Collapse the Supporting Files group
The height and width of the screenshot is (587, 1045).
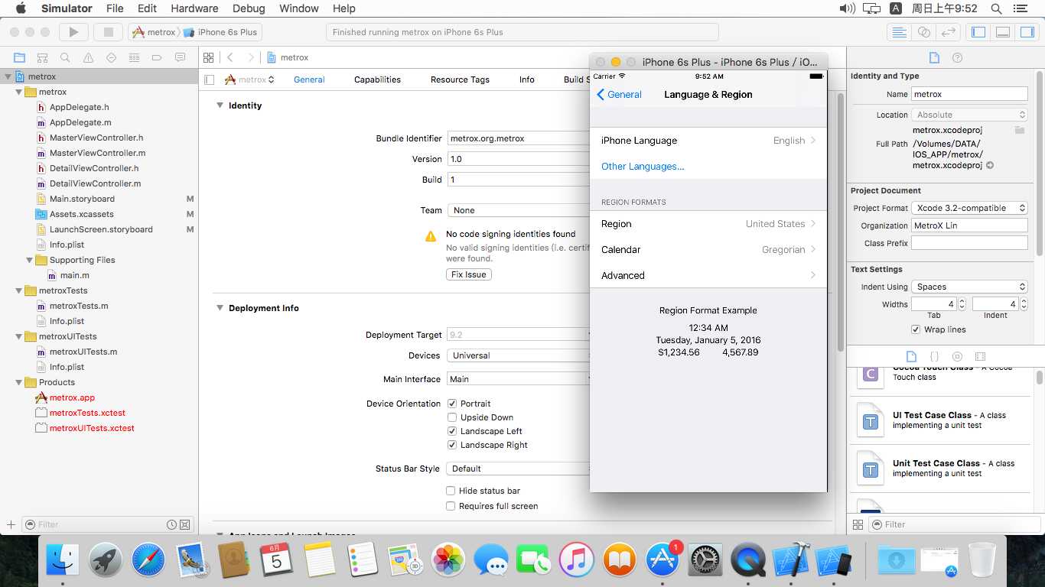tap(30, 260)
